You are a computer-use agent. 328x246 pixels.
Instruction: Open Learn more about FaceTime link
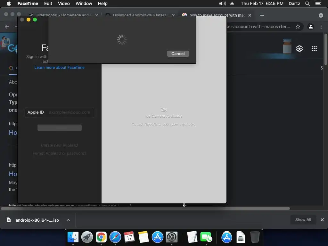pyautogui.click(x=59, y=67)
